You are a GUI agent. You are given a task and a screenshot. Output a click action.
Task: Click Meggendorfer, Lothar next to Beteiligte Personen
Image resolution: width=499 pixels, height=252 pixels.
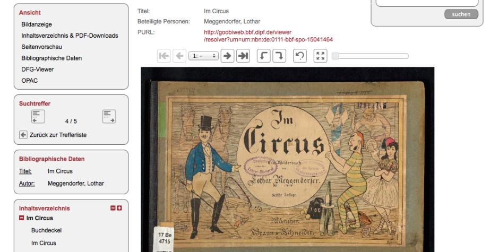click(x=232, y=22)
